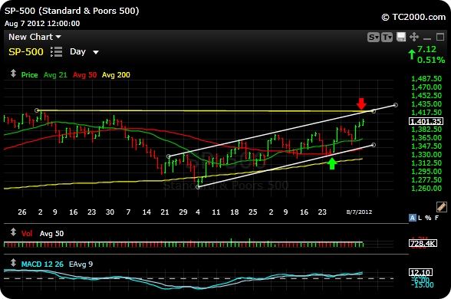Click the move chart four-arrow icon
Image resolution: width=451 pixels, height=299 pixels.
[414, 37]
